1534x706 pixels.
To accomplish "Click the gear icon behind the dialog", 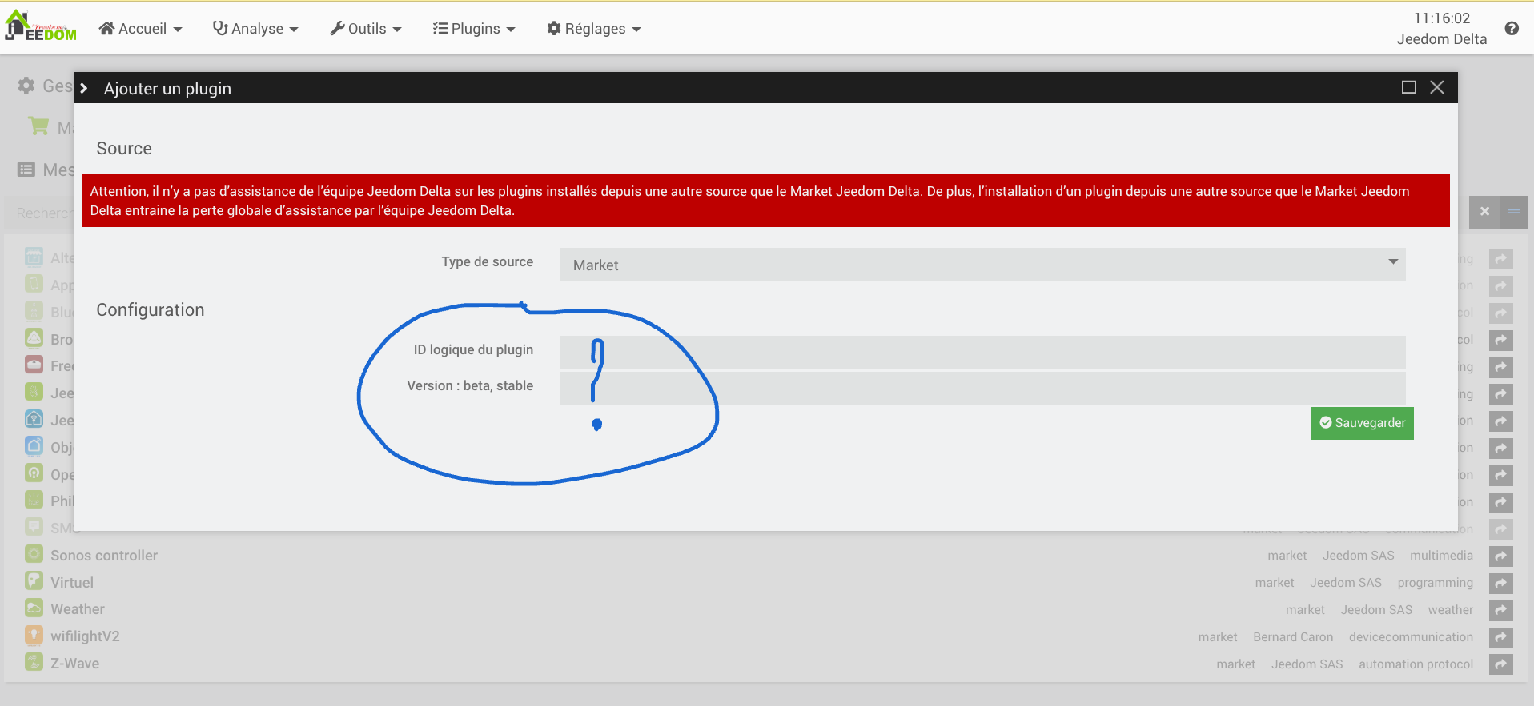I will point(26,86).
